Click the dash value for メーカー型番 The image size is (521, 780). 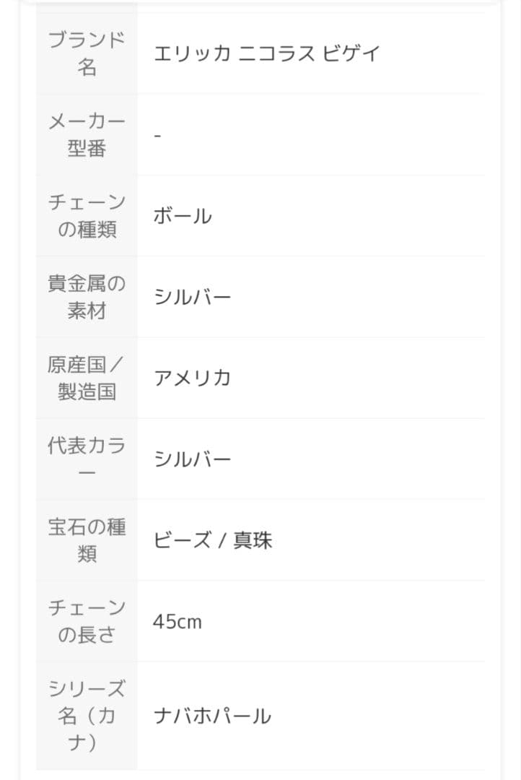tap(158, 135)
